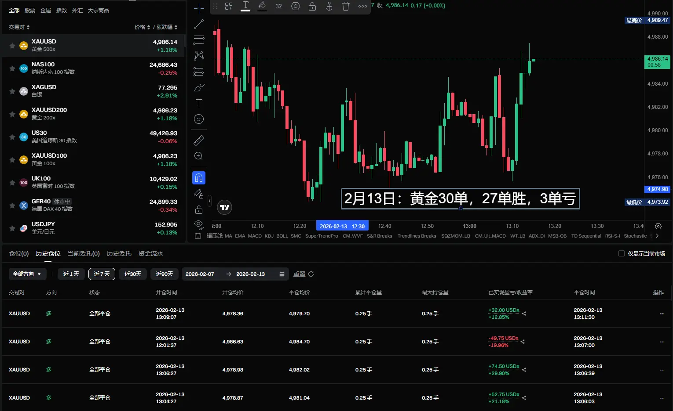
Task: Open the 当前委托(0) tab
Action: 84,253
